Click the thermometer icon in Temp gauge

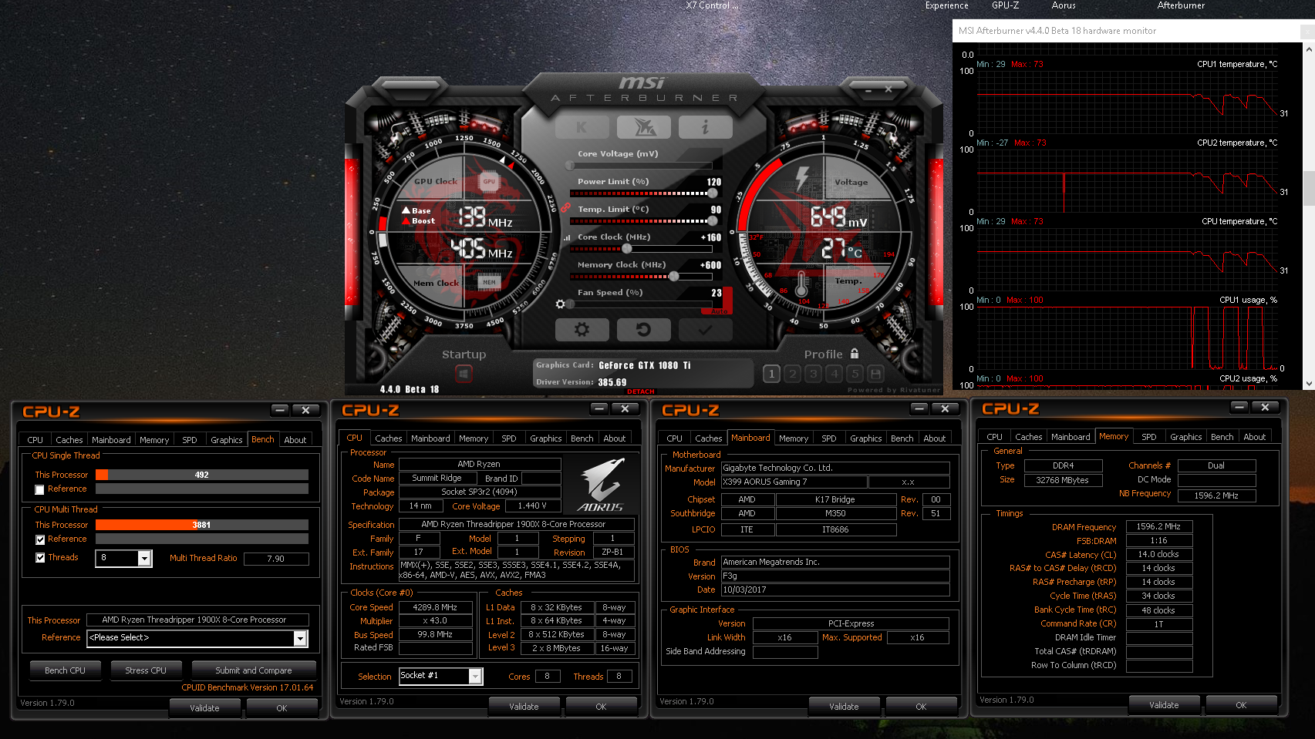(x=801, y=286)
